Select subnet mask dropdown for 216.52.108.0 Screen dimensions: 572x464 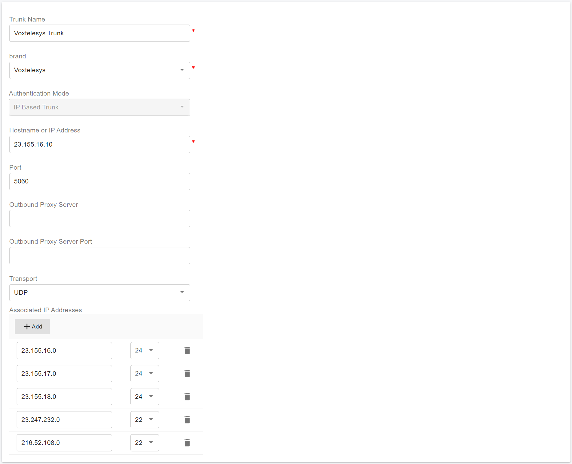(x=144, y=442)
